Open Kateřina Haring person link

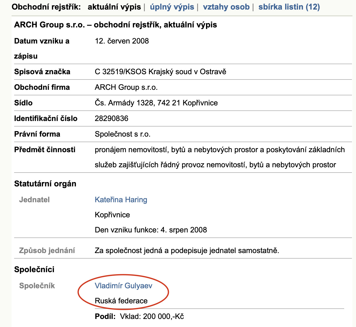pyautogui.click(x=121, y=200)
